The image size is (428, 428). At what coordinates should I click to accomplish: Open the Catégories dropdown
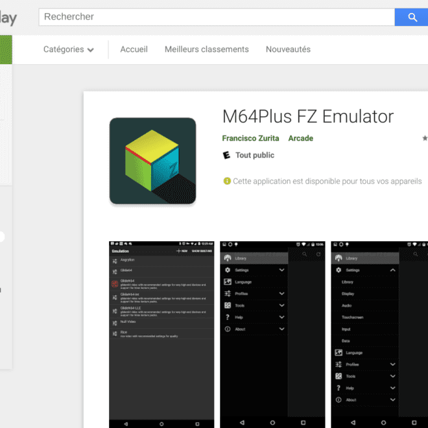(x=69, y=49)
